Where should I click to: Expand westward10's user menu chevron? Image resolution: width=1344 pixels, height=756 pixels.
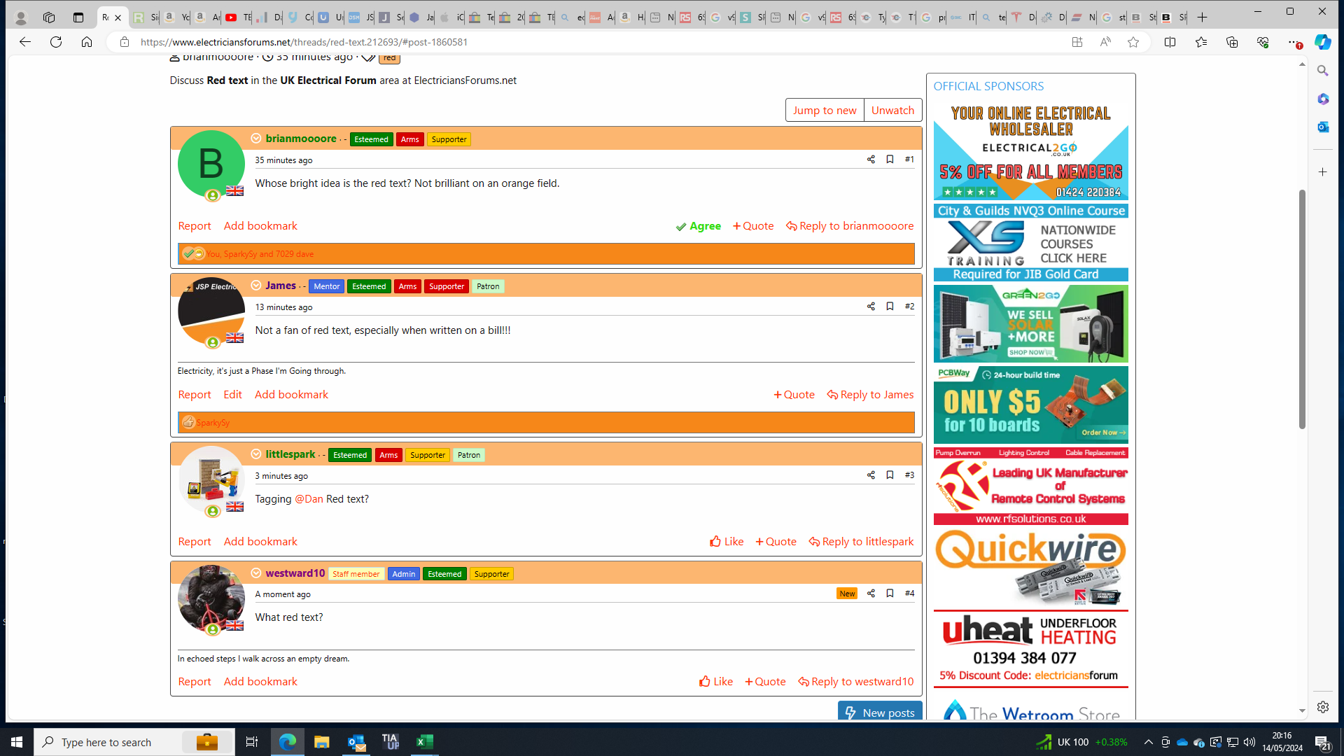[x=256, y=573]
